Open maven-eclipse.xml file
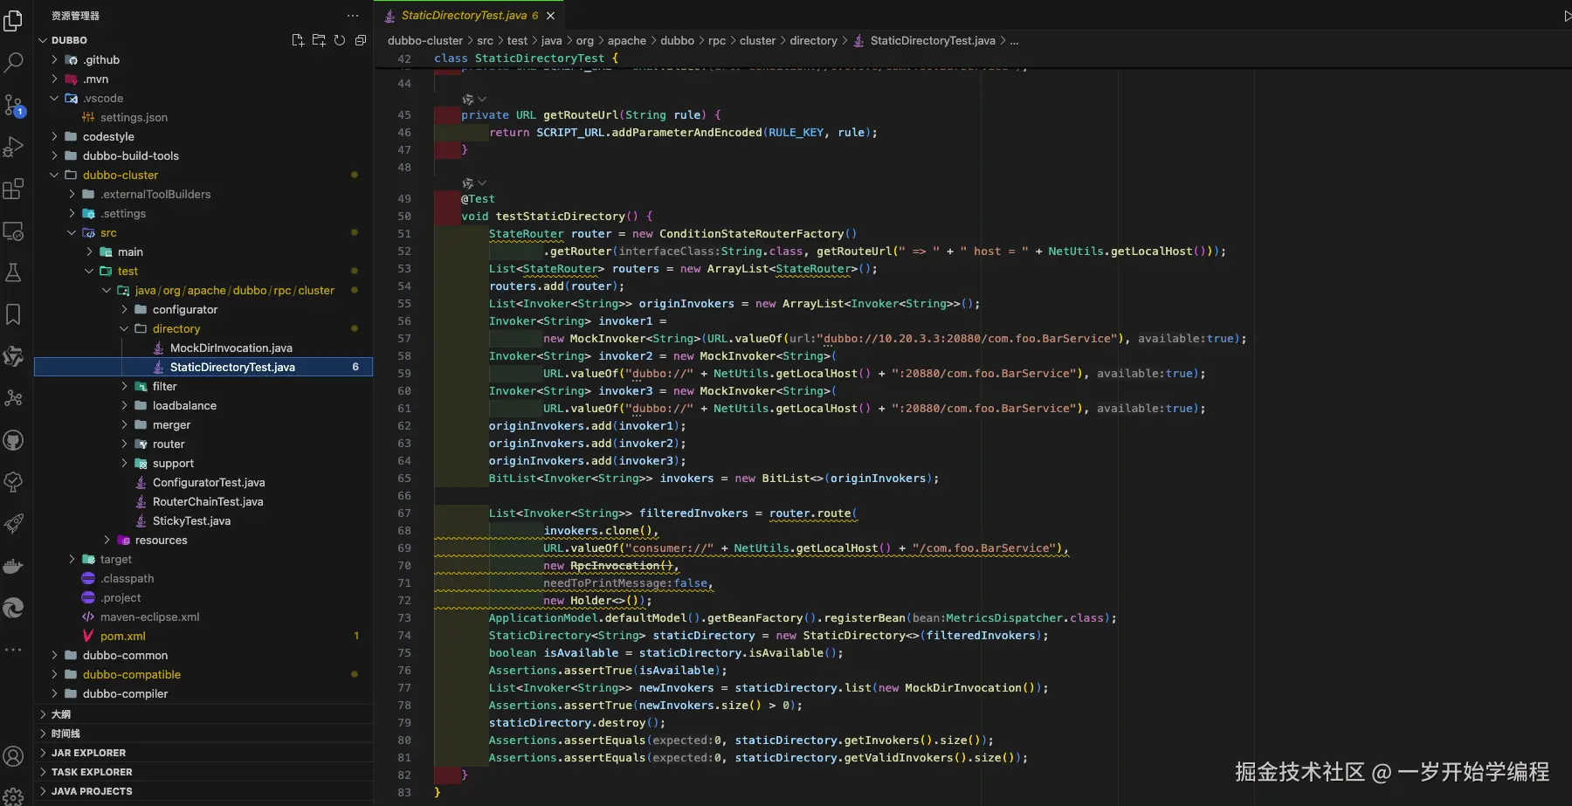 tap(150, 617)
